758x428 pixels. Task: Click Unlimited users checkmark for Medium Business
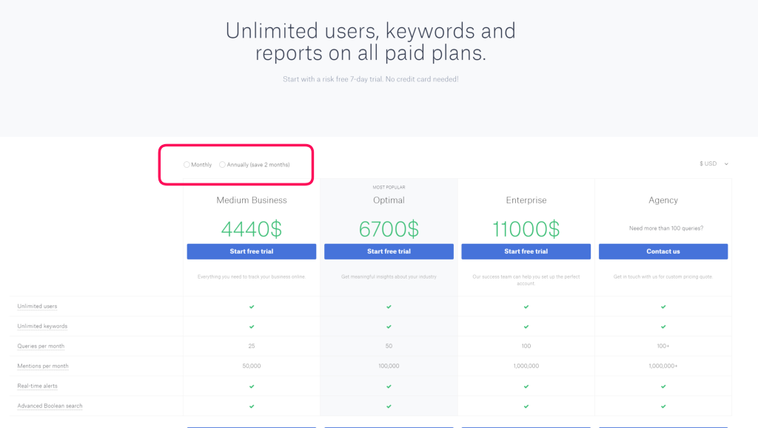pos(252,307)
